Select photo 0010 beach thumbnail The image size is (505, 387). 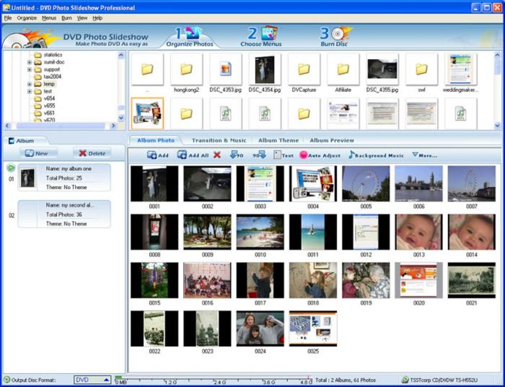pos(260,232)
